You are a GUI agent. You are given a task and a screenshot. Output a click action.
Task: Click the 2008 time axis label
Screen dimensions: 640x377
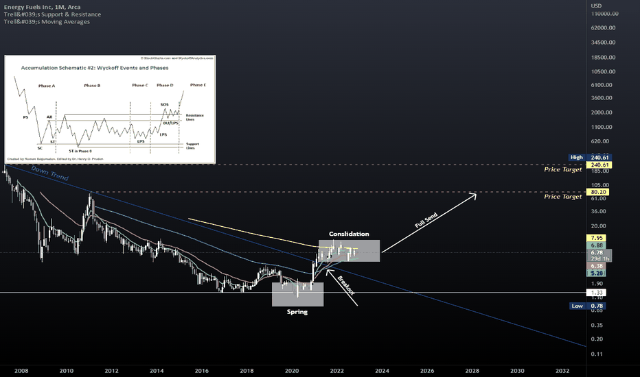click(x=21, y=371)
